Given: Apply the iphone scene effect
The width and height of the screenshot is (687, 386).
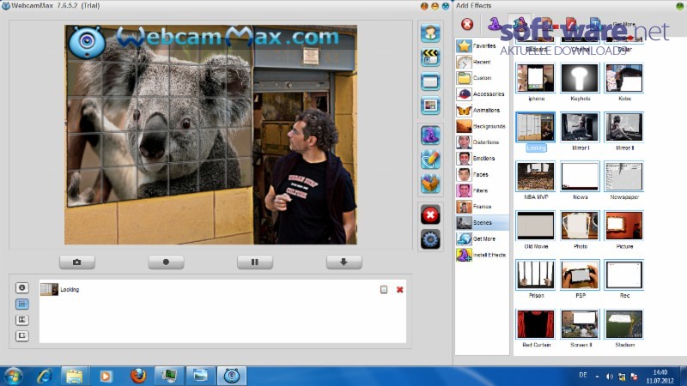Looking at the screenshot, I should pos(535,78).
